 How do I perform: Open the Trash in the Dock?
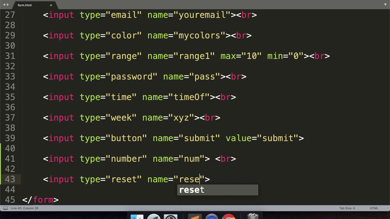tap(253, 216)
